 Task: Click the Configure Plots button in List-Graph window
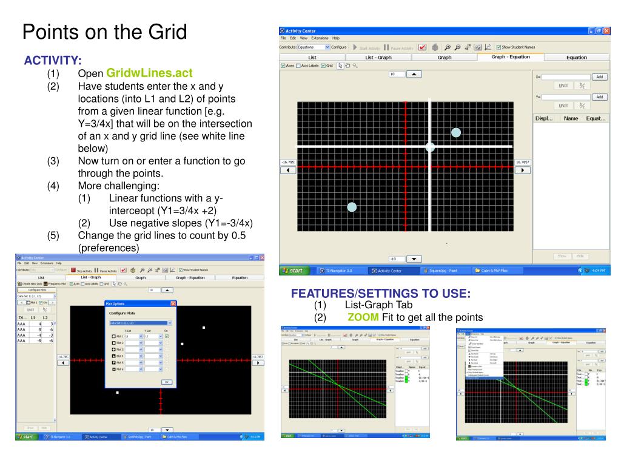pos(37,290)
